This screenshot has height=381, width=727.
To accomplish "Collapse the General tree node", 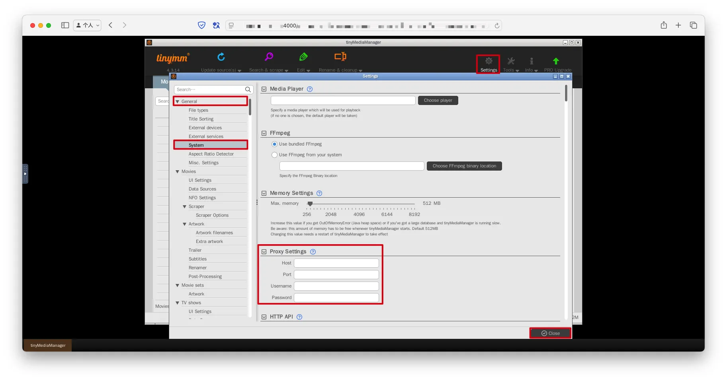I will pyautogui.click(x=178, y=102).
